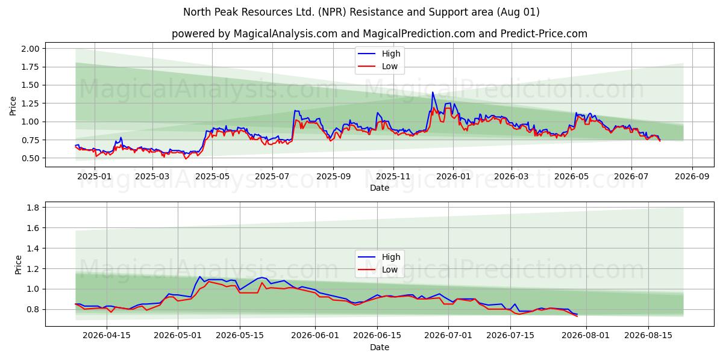The height and width of the screenshot is (361, 723).
Task: Click the 1.8 price tick in bottom chart
Action: point(34,208)
